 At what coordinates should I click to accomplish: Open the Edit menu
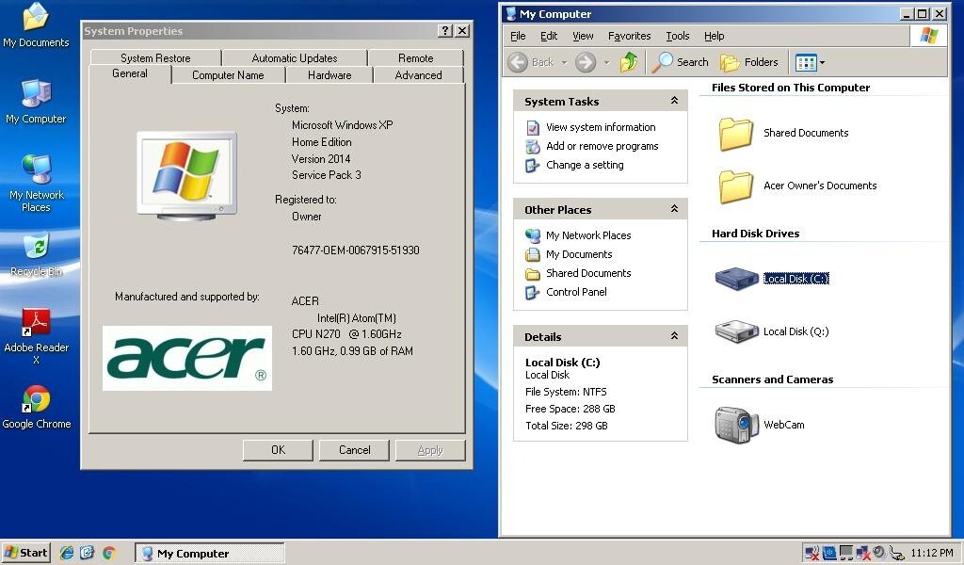(x=549, y=37)
